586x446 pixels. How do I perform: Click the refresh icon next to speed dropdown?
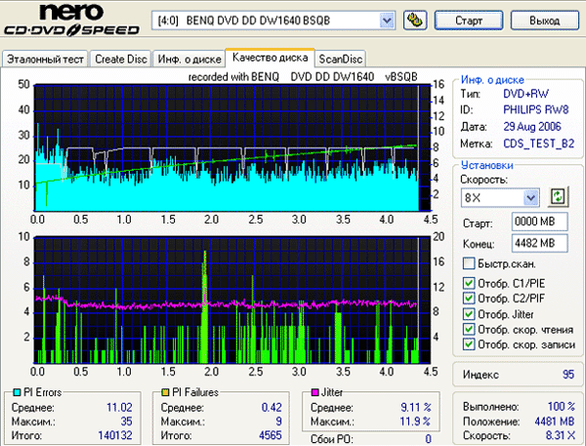pyautogui.click(x=558, y=197)
